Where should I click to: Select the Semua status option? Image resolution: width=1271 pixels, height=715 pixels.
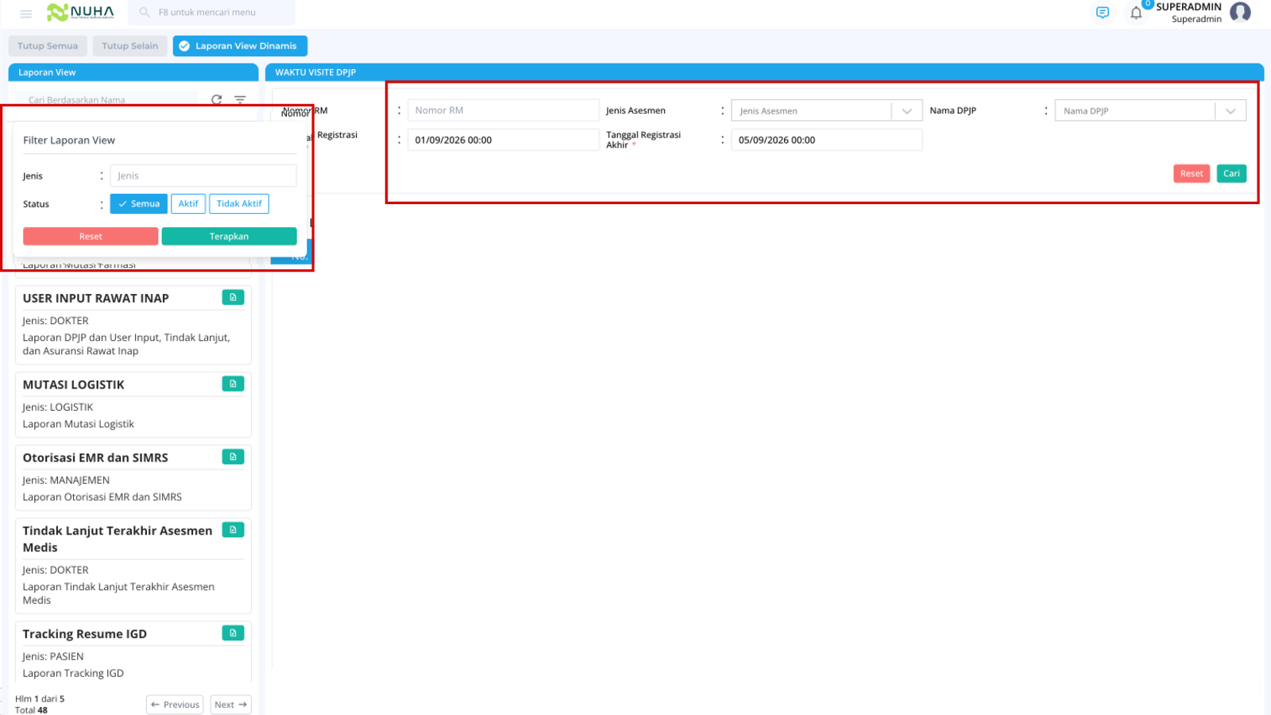pos(139,204)
